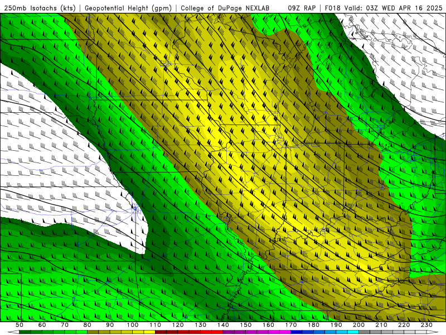Click the legend value '200'
Screen dimensions: 446x335
[x=358, y=325]
